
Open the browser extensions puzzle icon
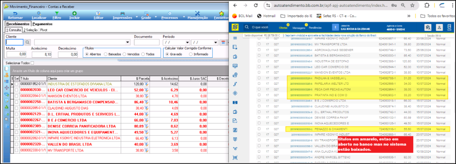click(427, 5)
